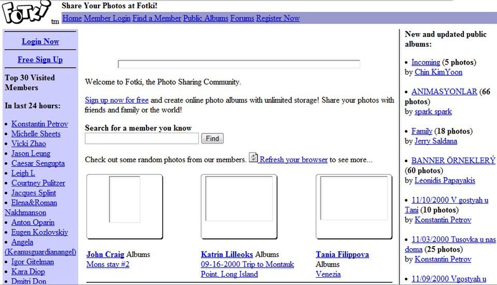497x285 pixels.
Task: Open Leigh L member page
Action: tap(23, 173)
